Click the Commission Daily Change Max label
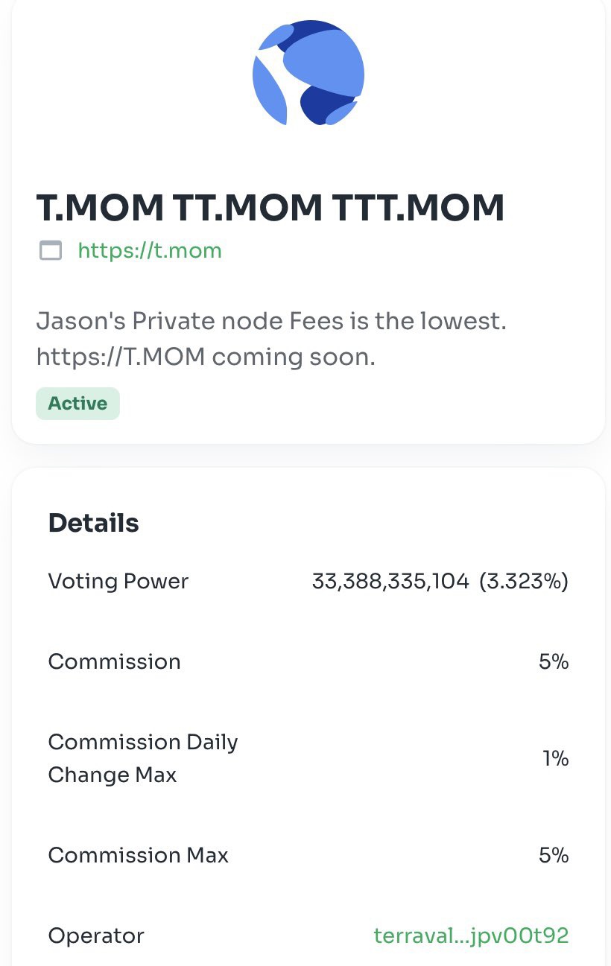Image resolution: width=611 pixels, height=966 pixels. click(143, 758)
